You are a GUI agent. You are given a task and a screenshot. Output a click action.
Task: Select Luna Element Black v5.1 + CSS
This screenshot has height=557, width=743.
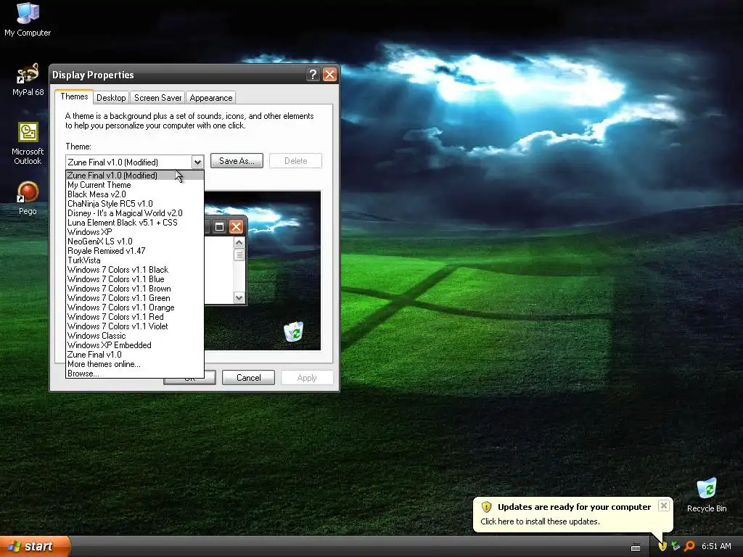click(135, 223)
